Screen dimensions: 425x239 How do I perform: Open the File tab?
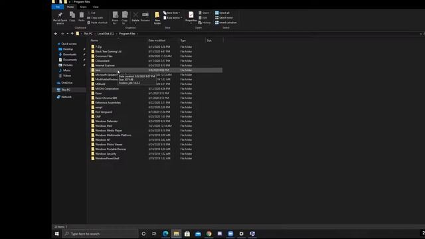pos(58,7)
